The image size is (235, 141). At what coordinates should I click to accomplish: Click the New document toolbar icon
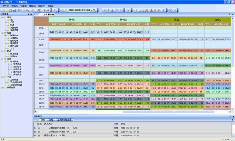pos(3,10)
